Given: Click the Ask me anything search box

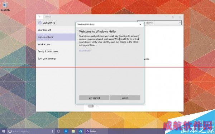Looking at the screenshot, I should point(31,131).
